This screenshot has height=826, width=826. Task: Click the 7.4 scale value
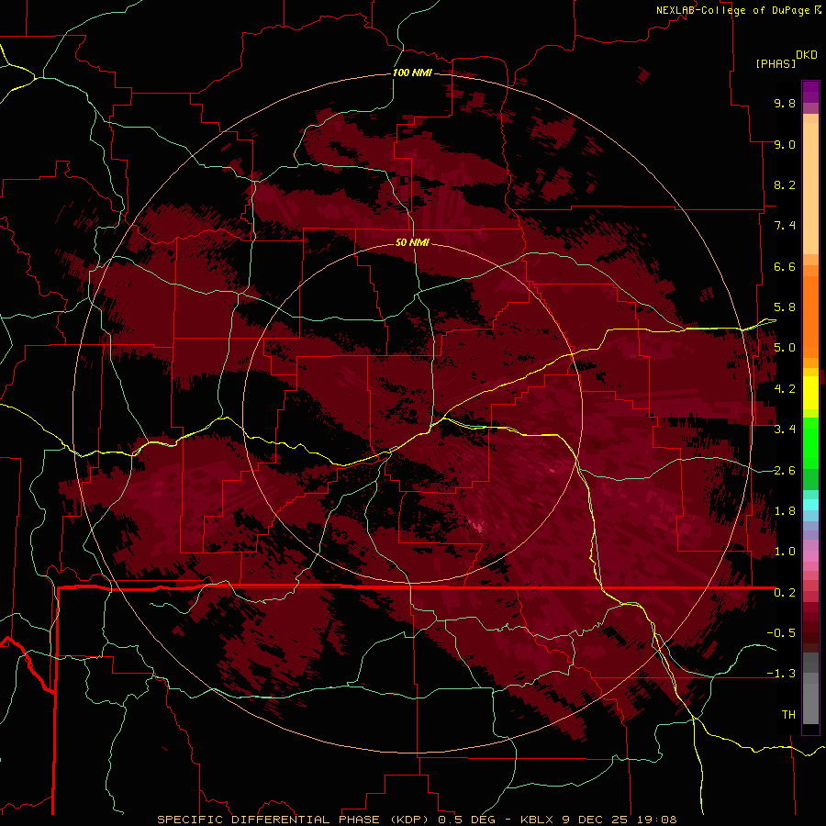click(x=785, y=226)
